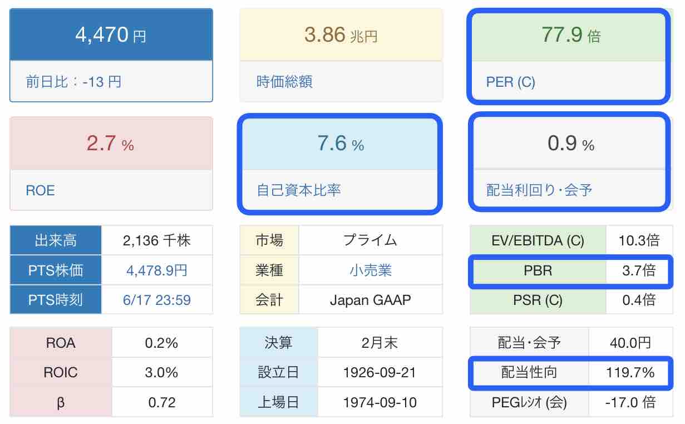This screenshot has height=424, width=685.
Task: Click the PER (C) link
Action: pyautogui.click(x=510, y=82)
